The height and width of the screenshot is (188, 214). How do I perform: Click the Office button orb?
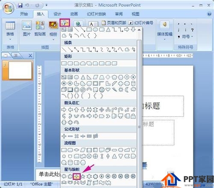(8, 8)
